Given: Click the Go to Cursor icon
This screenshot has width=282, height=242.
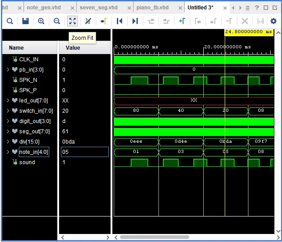Looking at the screenshot, I should 104,21.
